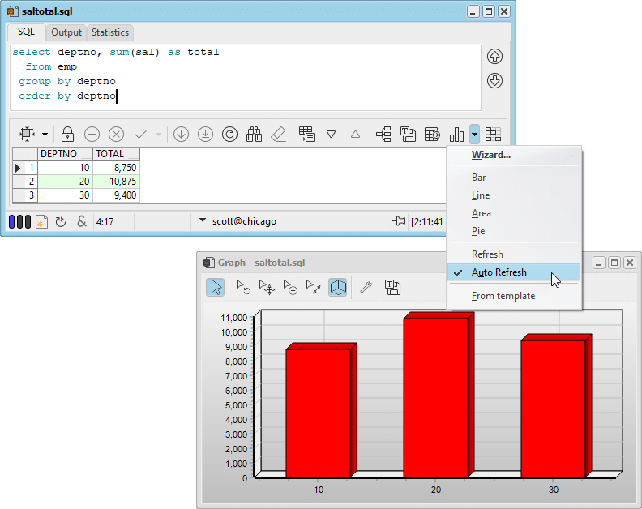Open the wrench settings in Graph window
Image resolution: width=642 pixels, height=509 pixels.
click(x=366, y=287)
